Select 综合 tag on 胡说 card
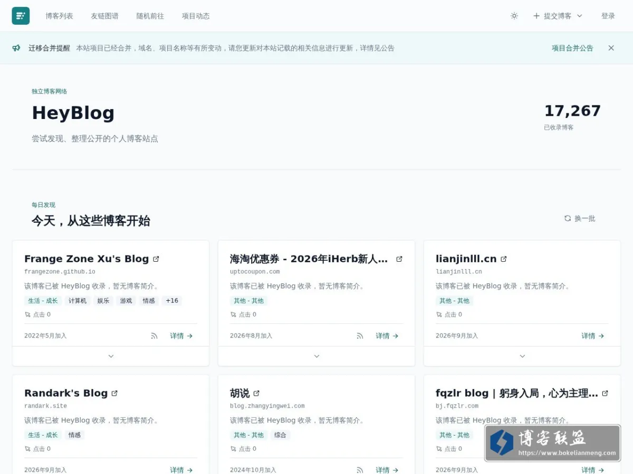The height and width of the screenshot is (474, 633). tap(280, 435)
